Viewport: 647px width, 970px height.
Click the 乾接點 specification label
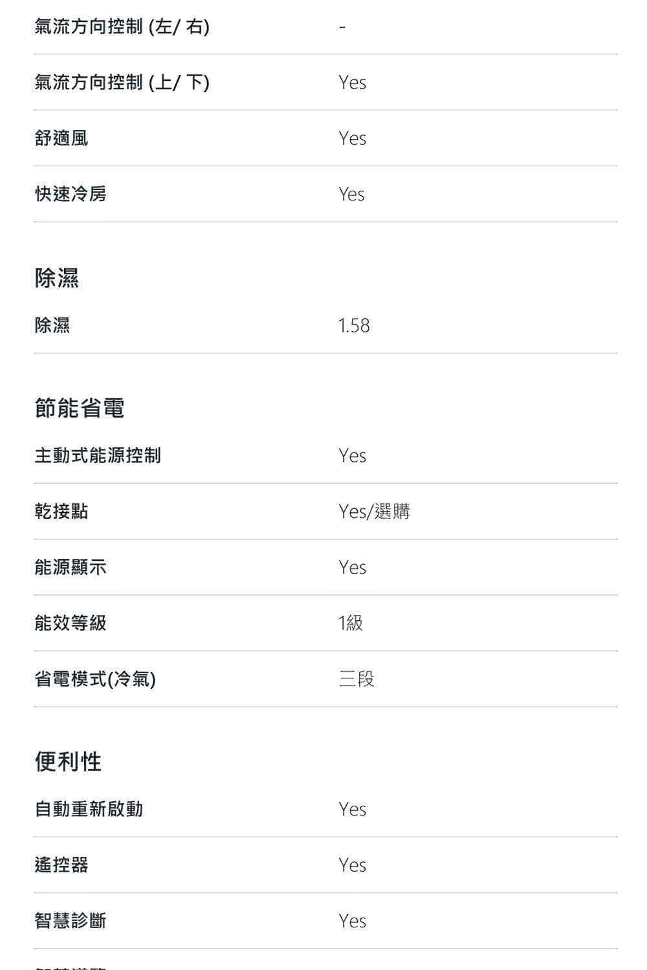61,511
